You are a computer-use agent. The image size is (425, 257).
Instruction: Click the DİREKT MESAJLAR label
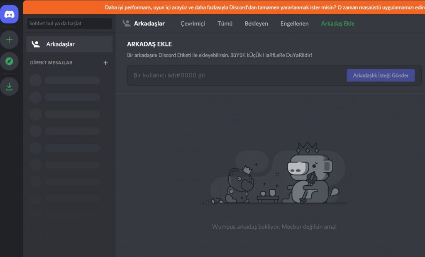(x=51, y=63)
